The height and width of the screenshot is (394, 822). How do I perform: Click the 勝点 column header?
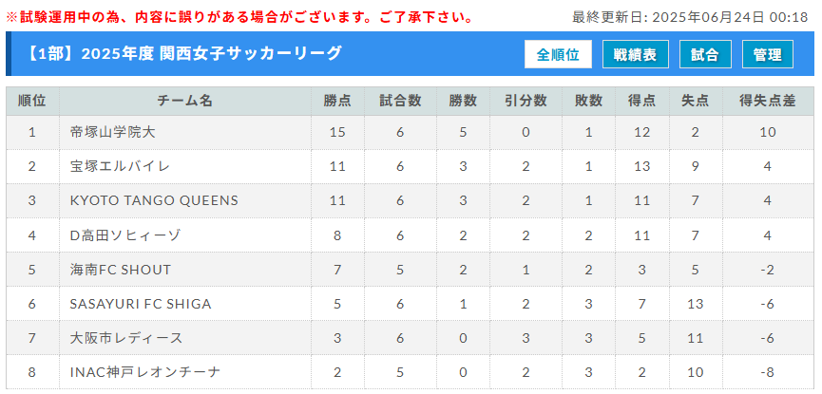(x=337, y=102)
